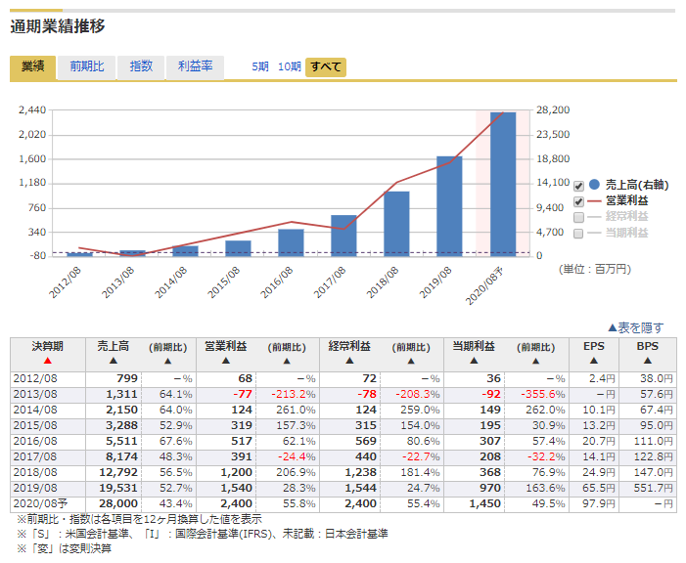Enable 当期利益 line checkbox
Image resolution: width=686 pixels, height=563 pixels.
click(578, 234)
